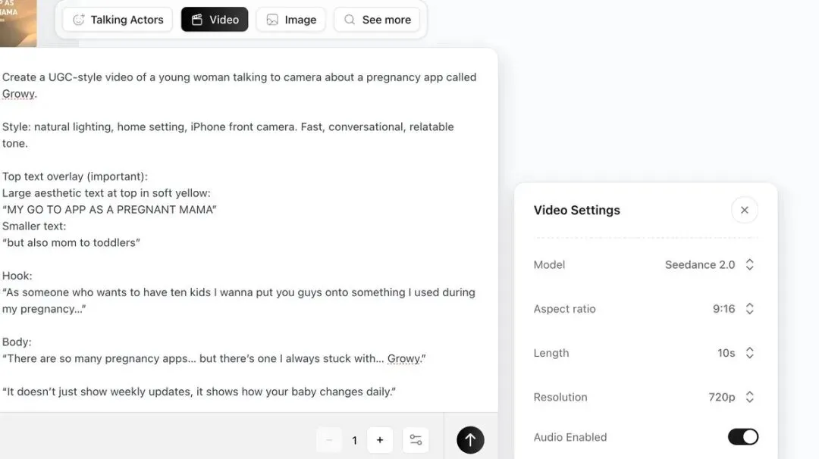The width and height of the screenshot is (819, 459).
Task: Open the Length 10s selector
Action: 736,353
